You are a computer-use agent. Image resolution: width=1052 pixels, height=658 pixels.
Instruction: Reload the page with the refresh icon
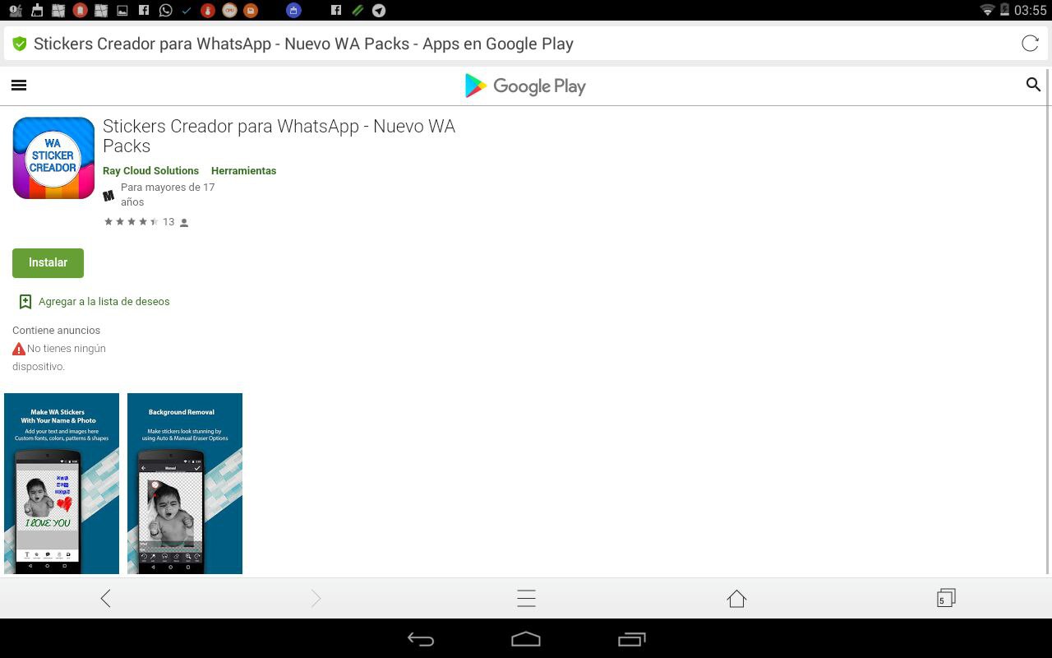(1030, 44)
